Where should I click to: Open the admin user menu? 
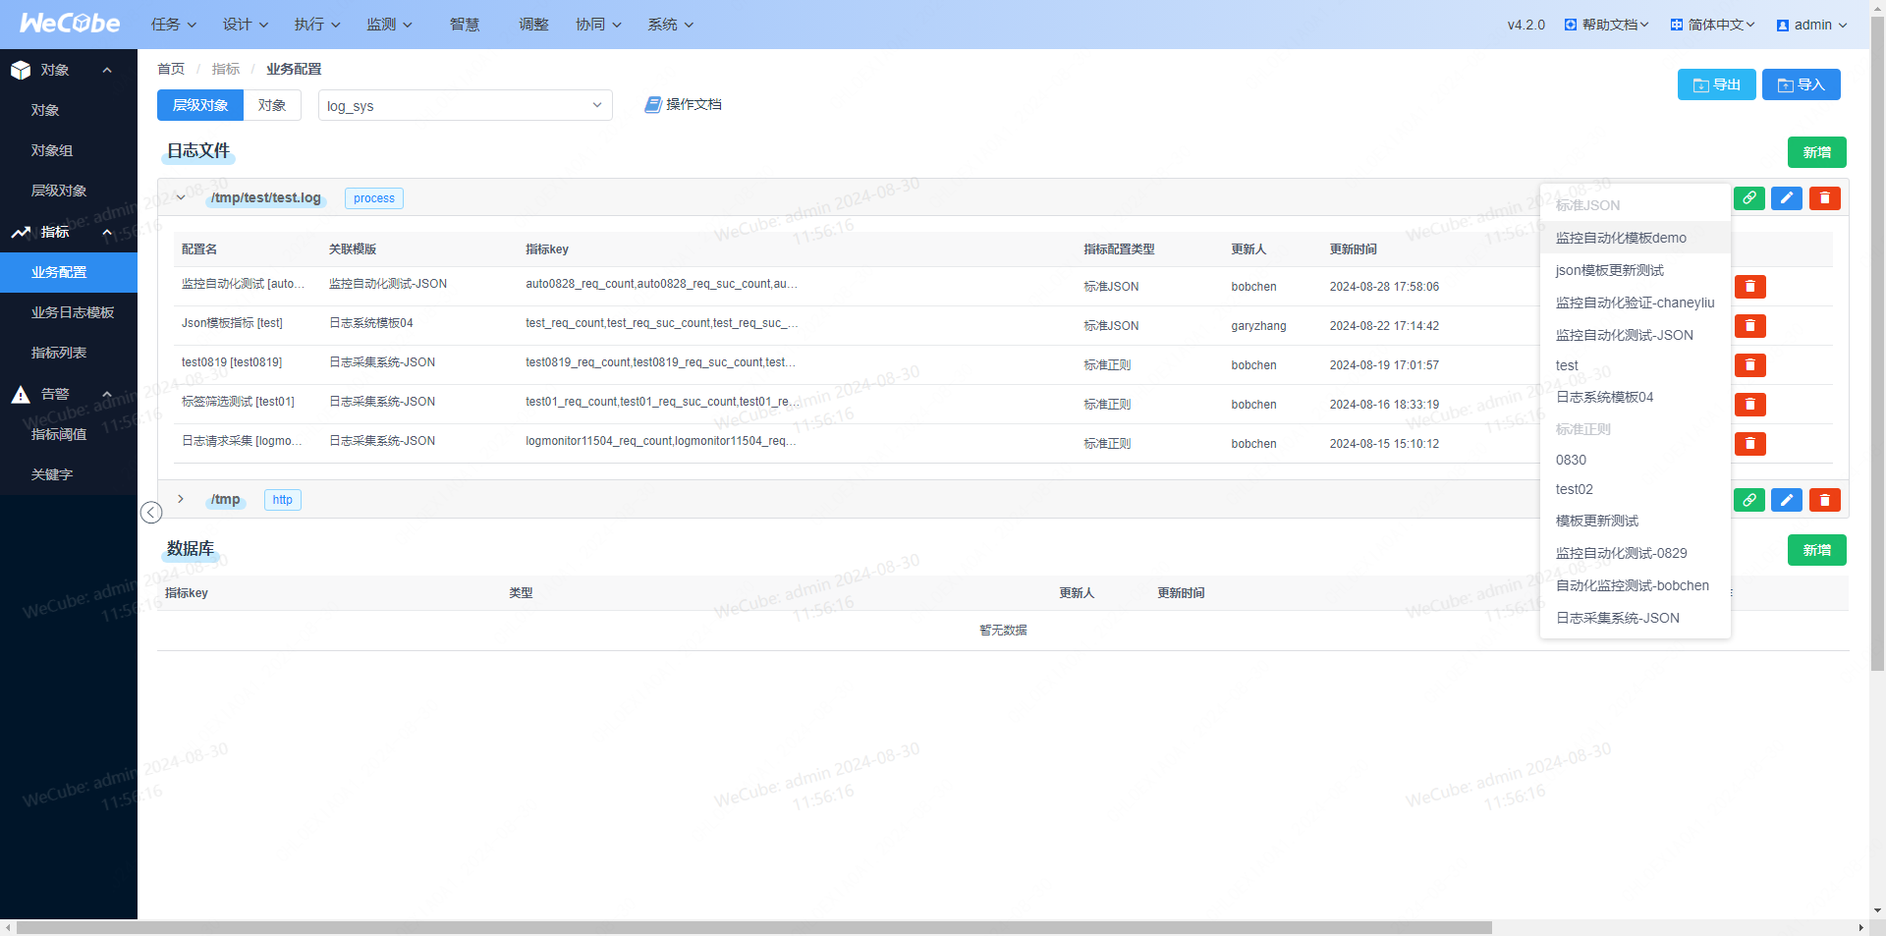[1812, 25]
